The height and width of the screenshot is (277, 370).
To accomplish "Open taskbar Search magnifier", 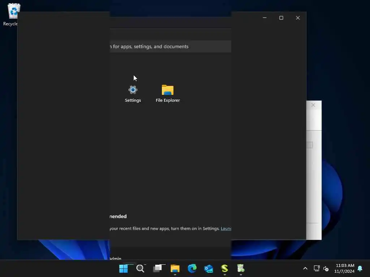I will (x=141, y=268).
